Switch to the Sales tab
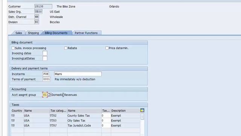241x136 pixels. click(18, 33)
